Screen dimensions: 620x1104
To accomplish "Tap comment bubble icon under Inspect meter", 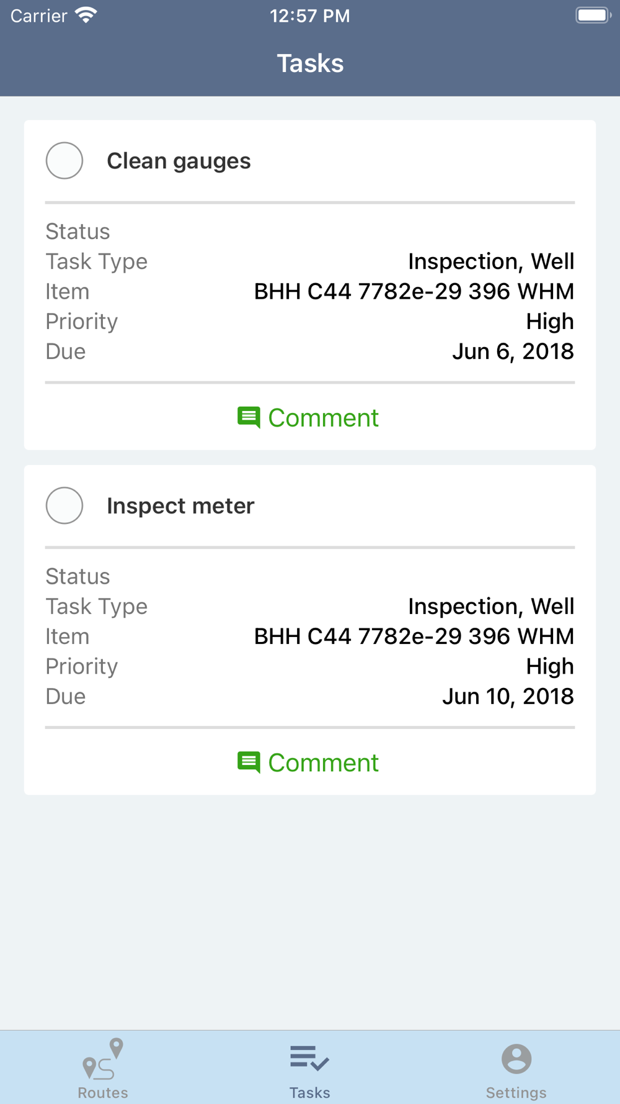I will coord(249,762).
